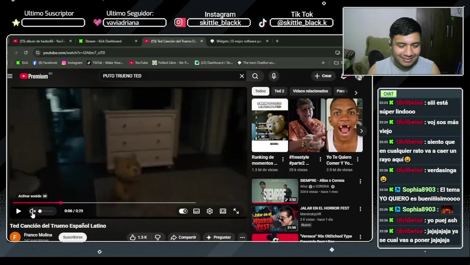Open options for HORROR FEST video

coord(360,209)
